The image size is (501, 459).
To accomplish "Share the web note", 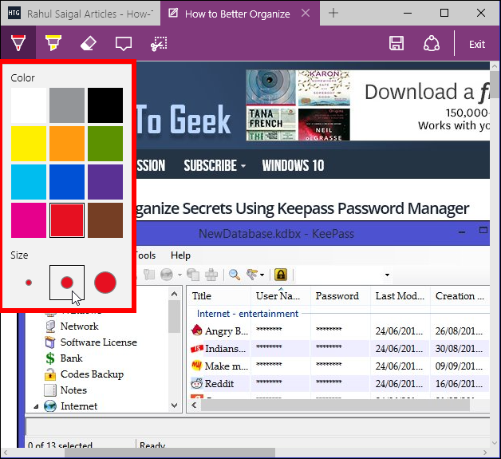I will [431, 44].
